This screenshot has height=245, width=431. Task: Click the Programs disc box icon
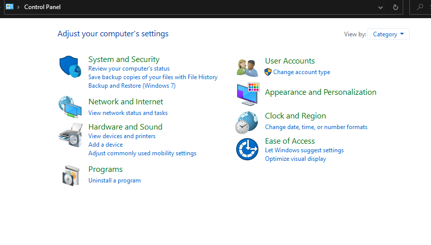tap(71, 175)
